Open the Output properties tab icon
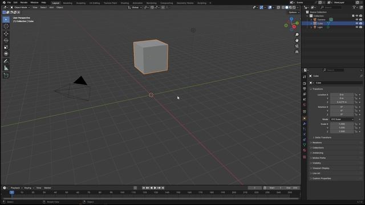Image resolution: width=365 pixels, height=205 pixels. [304, 89]
